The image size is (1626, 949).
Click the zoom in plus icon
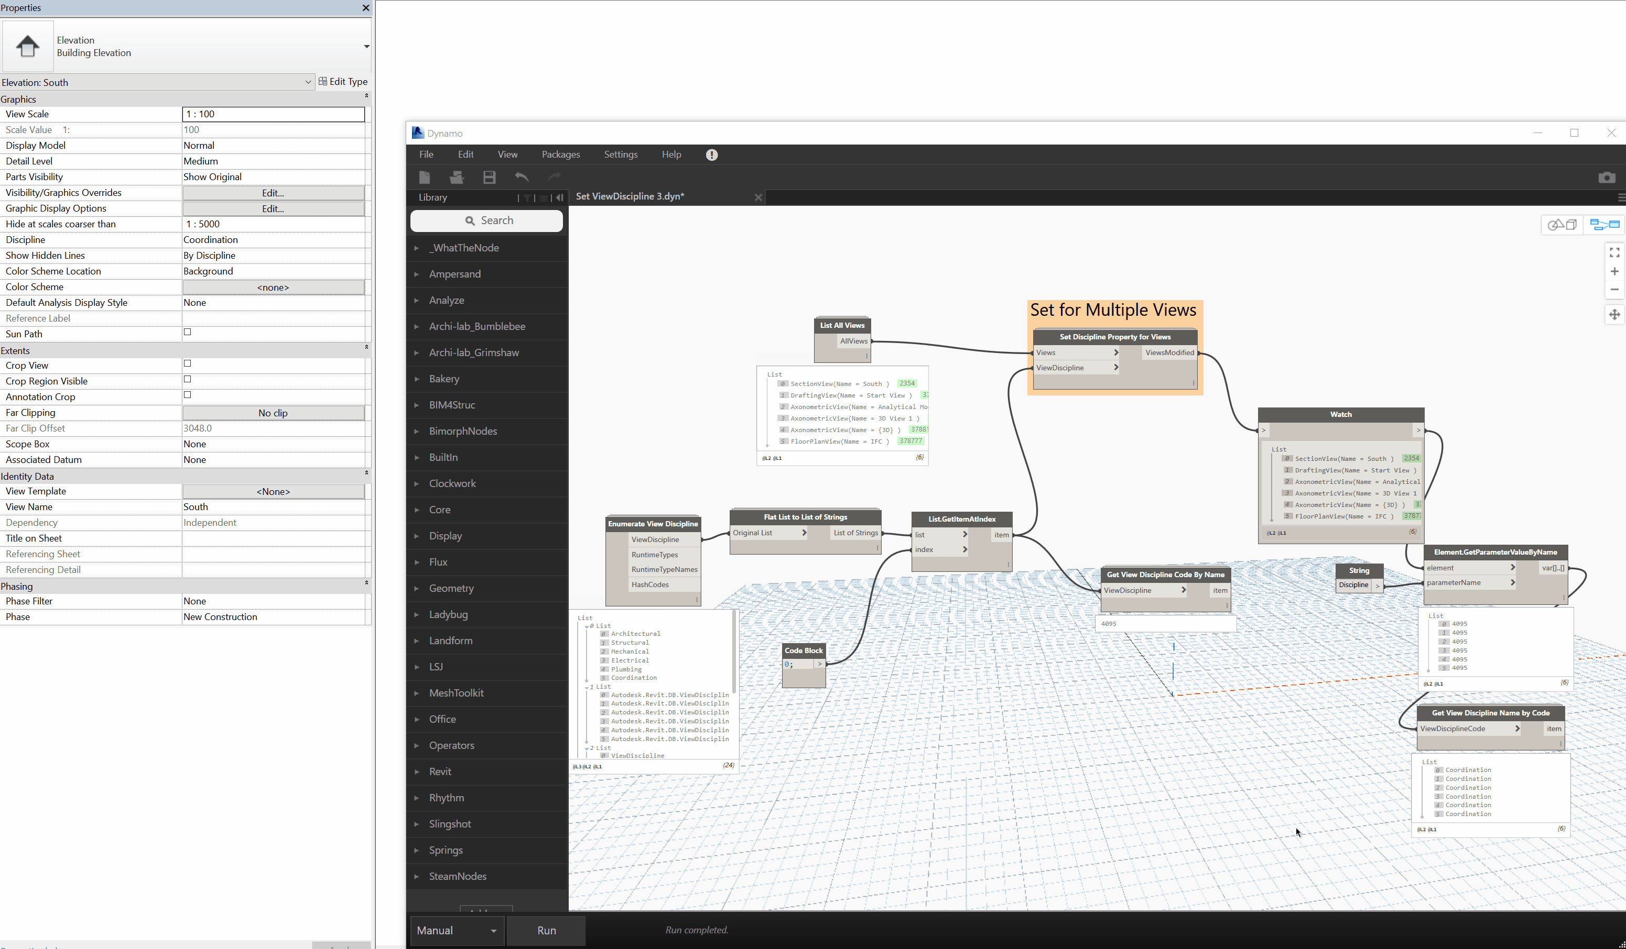coord(1614,271)
